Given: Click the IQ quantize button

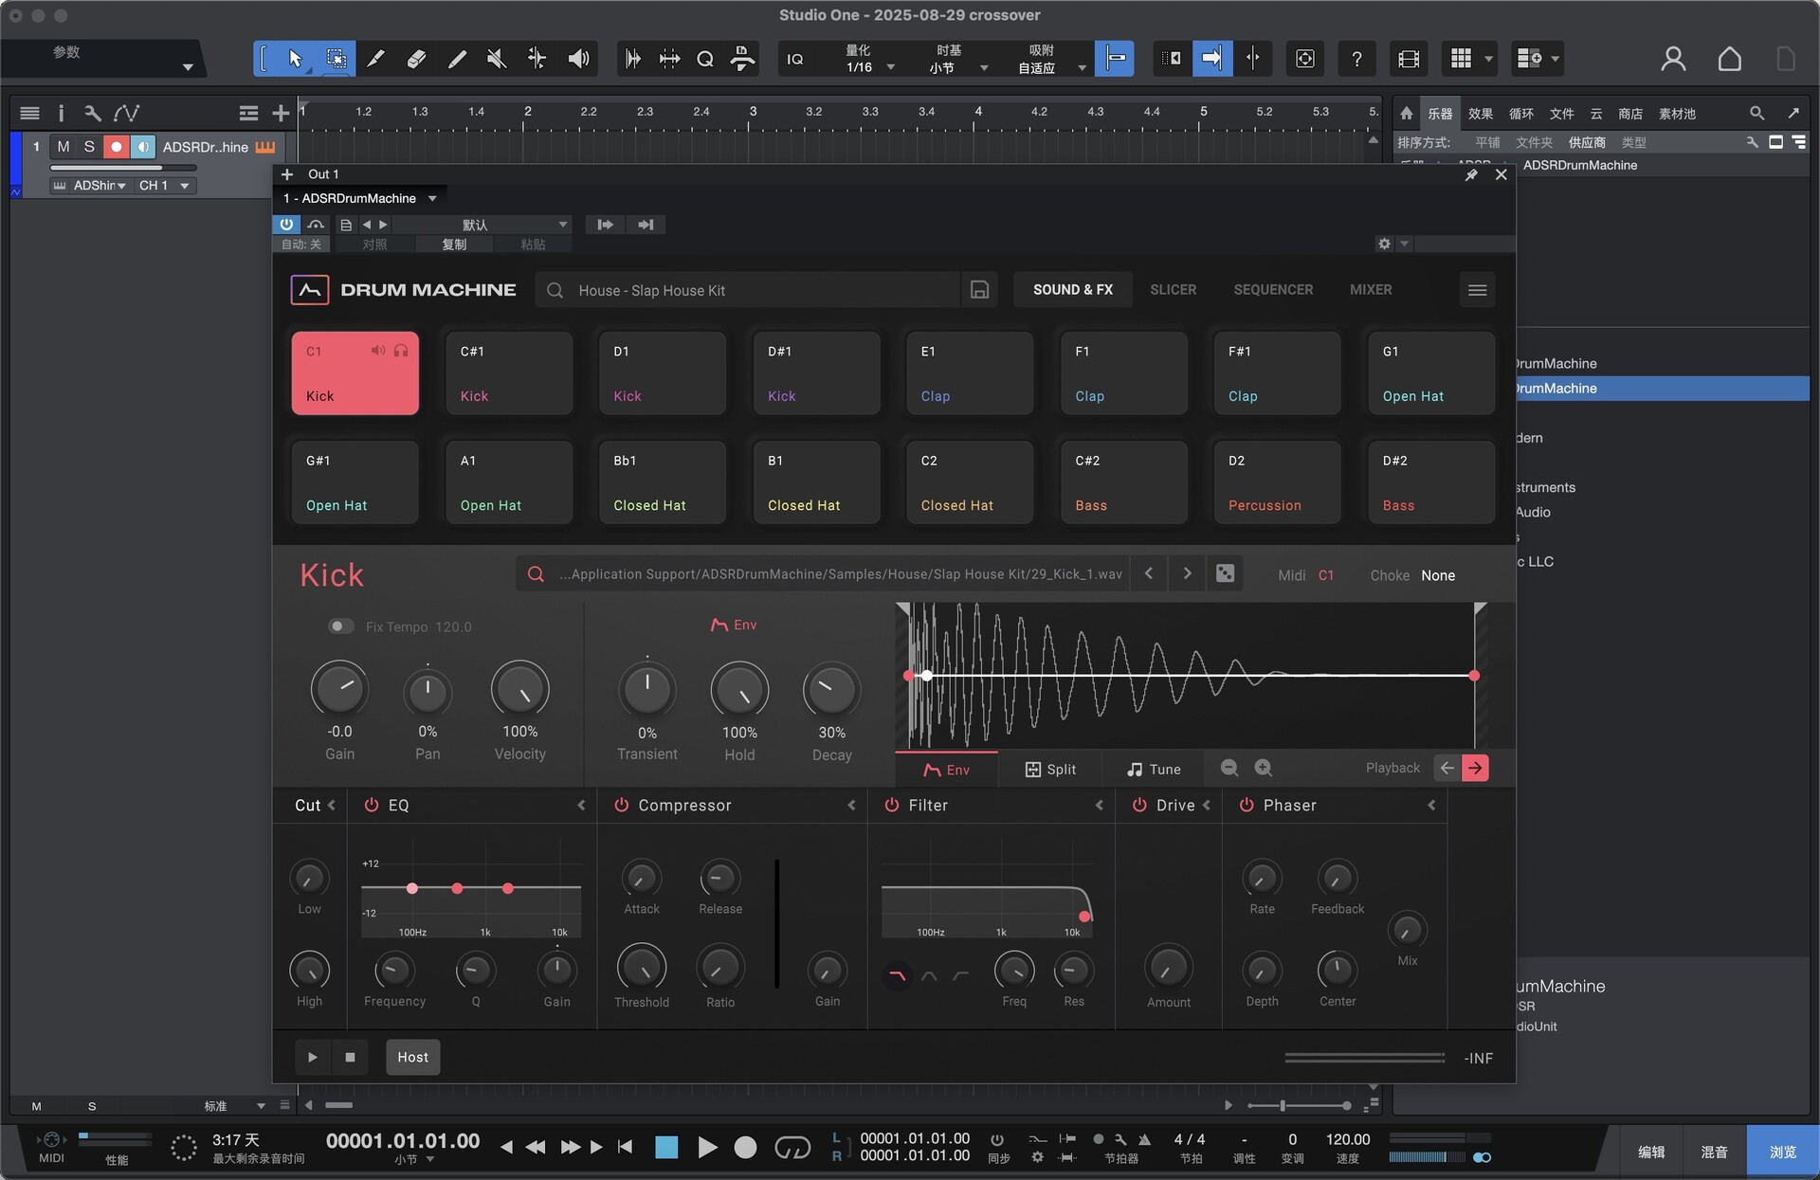Looking at the screenshot, I should (795, 59).
